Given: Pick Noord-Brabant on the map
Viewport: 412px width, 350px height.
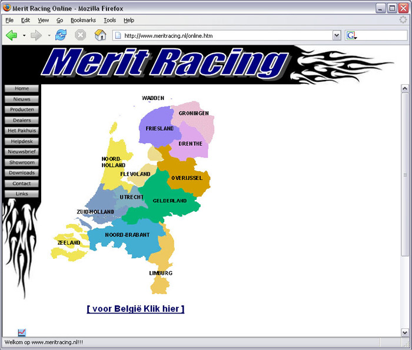Looking at the screenshot, I should pos(127,235).
